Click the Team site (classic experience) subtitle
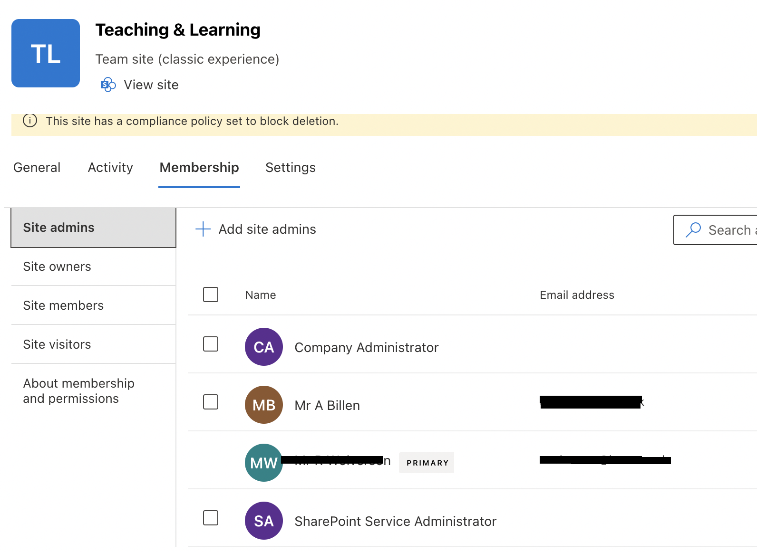The width and height of the screenshot is (757, 552). [187, 59]
